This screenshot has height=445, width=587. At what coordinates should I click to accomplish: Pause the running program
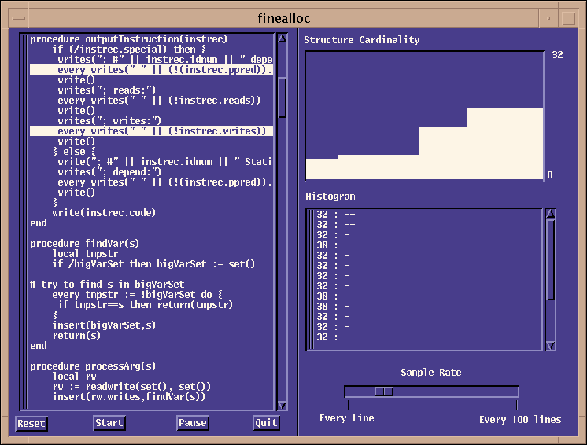point(192,423)
